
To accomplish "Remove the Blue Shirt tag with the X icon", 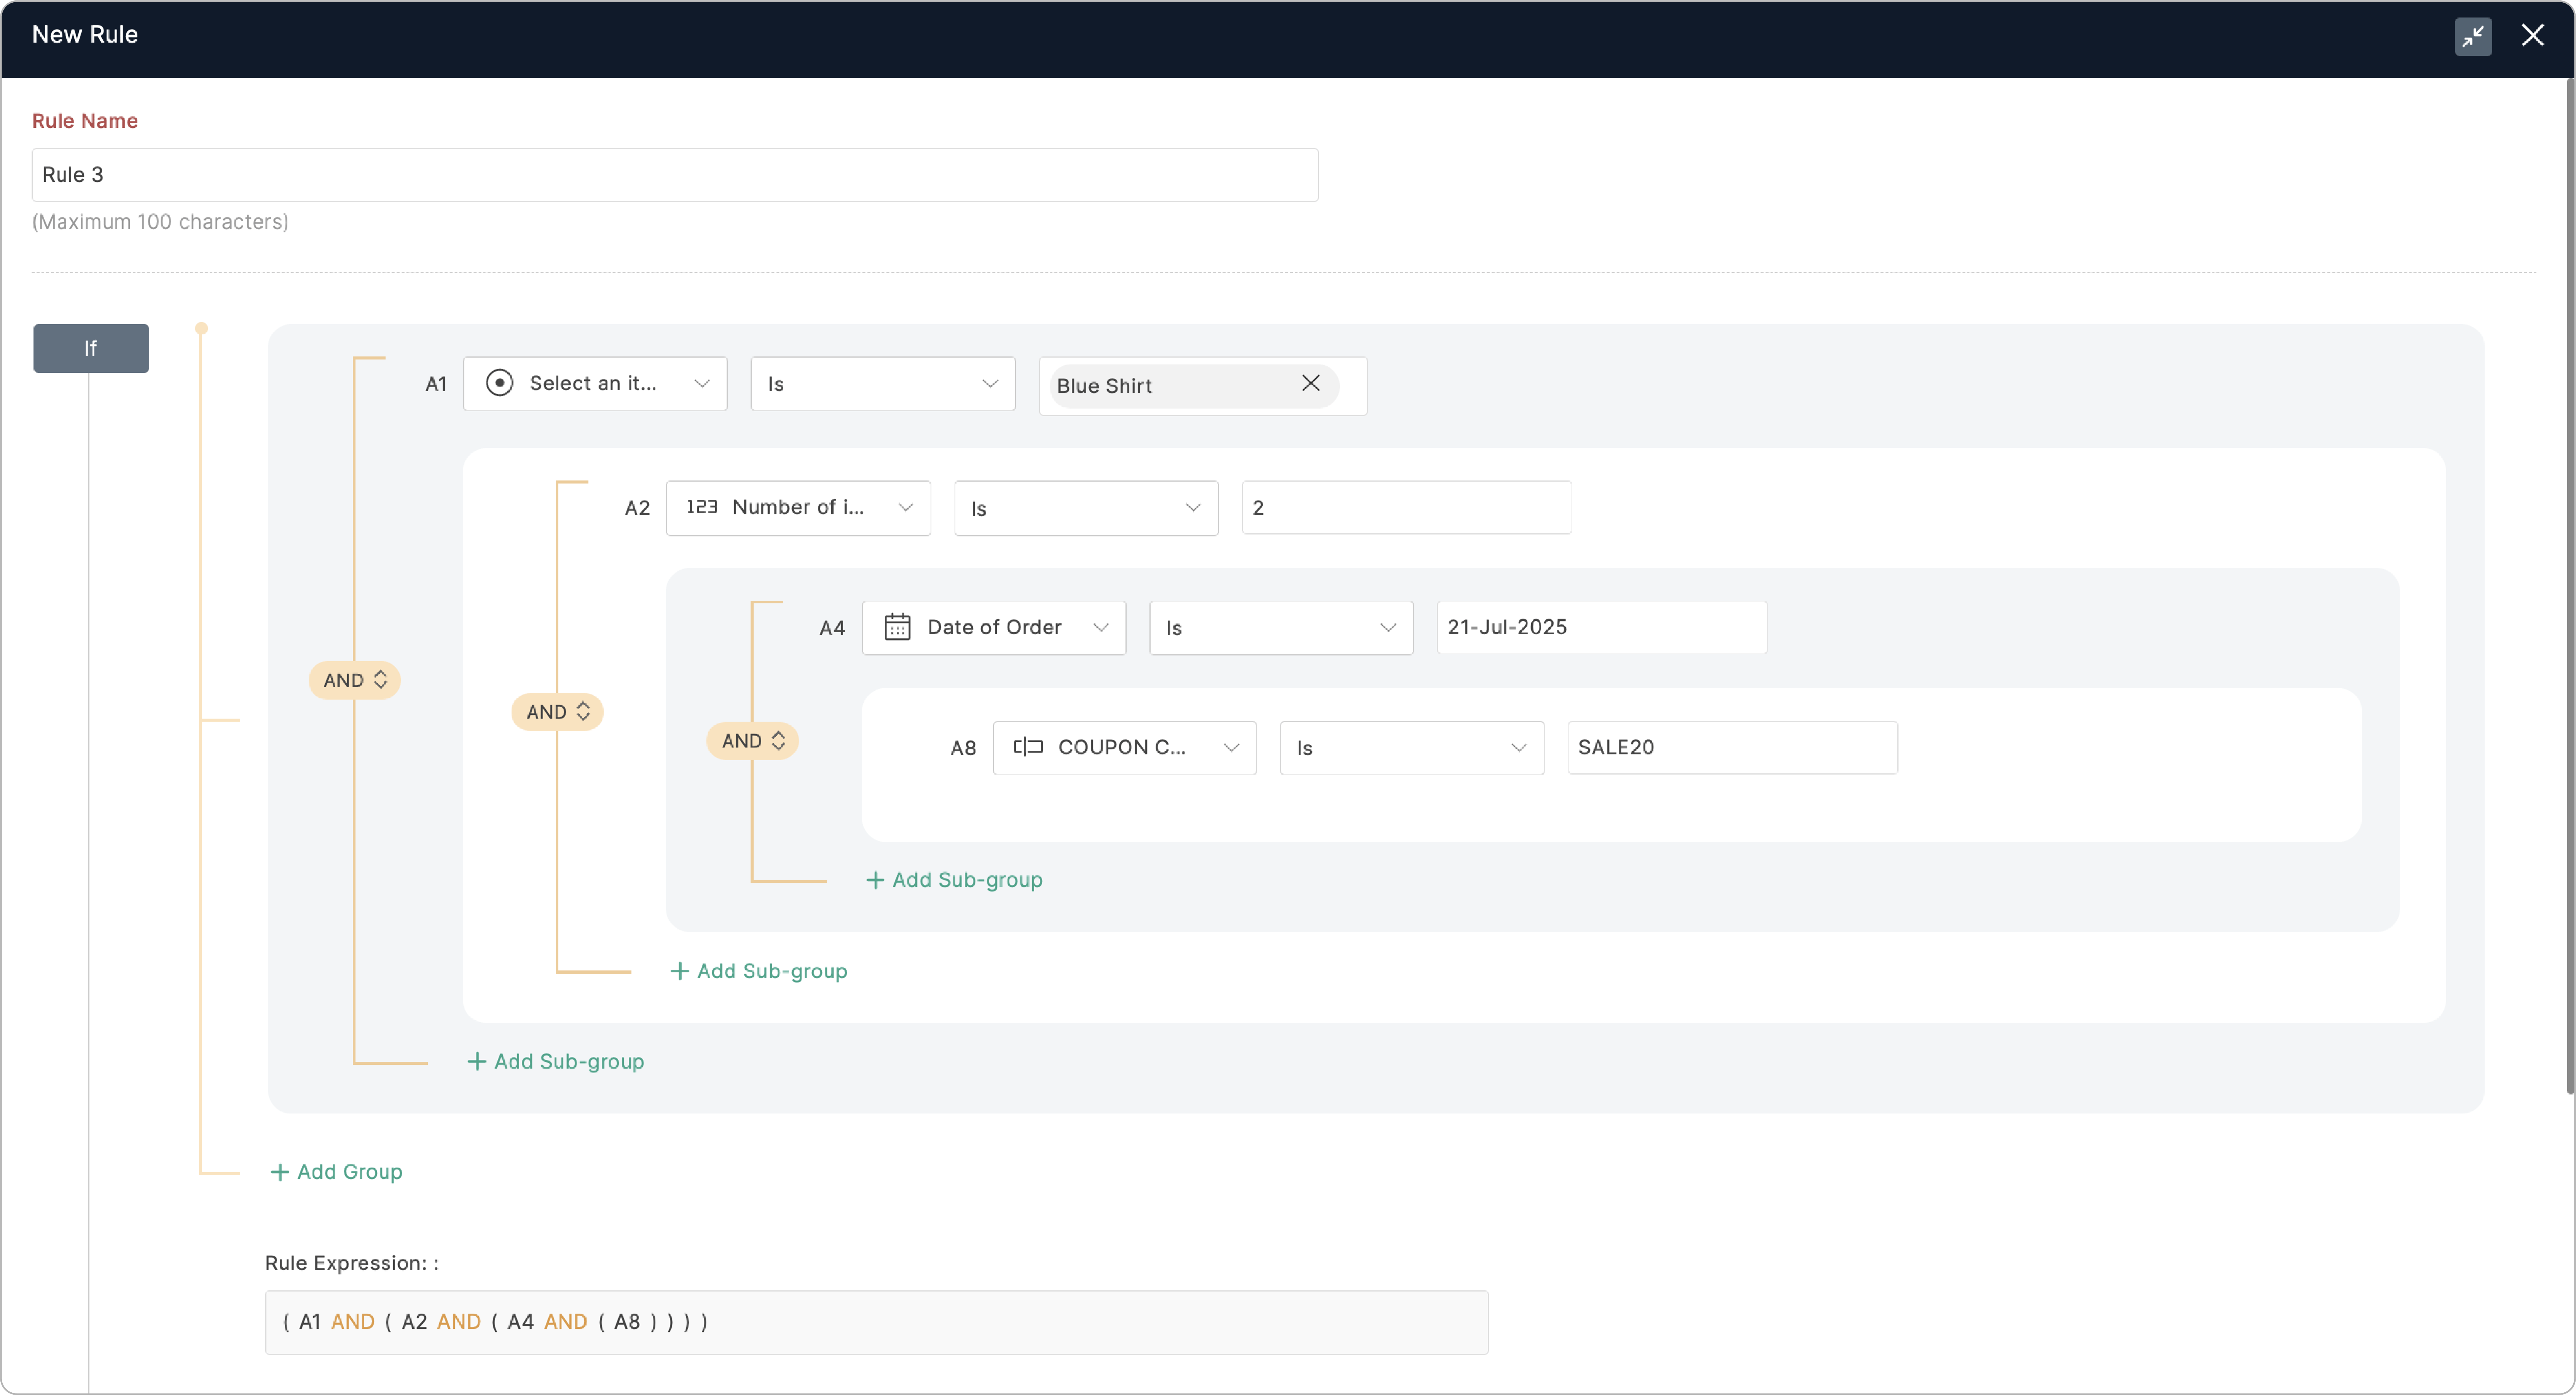I will pyautogui.click(x=1310, y=384).
